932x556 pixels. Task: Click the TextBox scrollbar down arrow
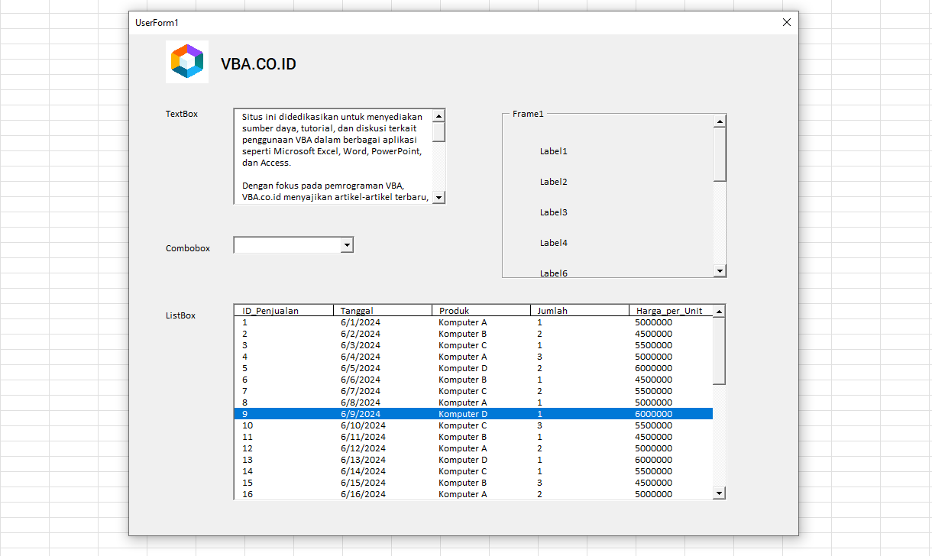click(438, 197)
